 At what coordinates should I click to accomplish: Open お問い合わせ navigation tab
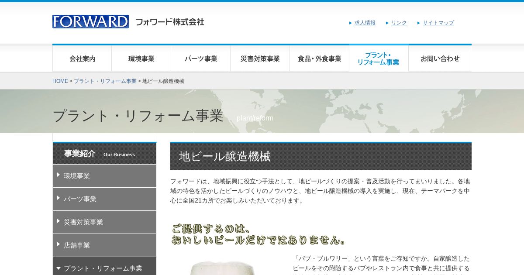pos(440,58)
